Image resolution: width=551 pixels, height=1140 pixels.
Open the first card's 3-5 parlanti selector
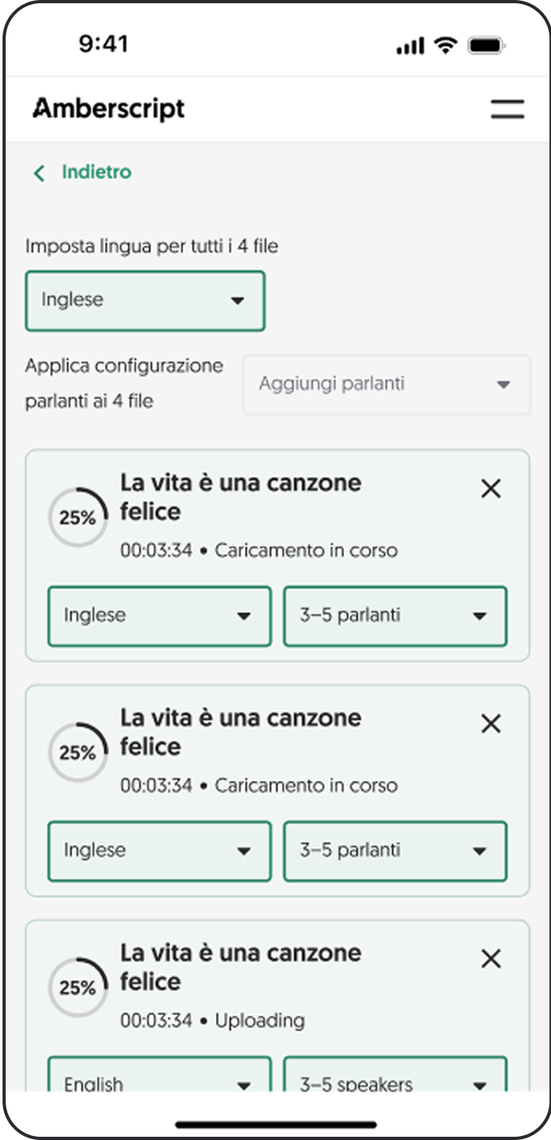click(396, 616)
